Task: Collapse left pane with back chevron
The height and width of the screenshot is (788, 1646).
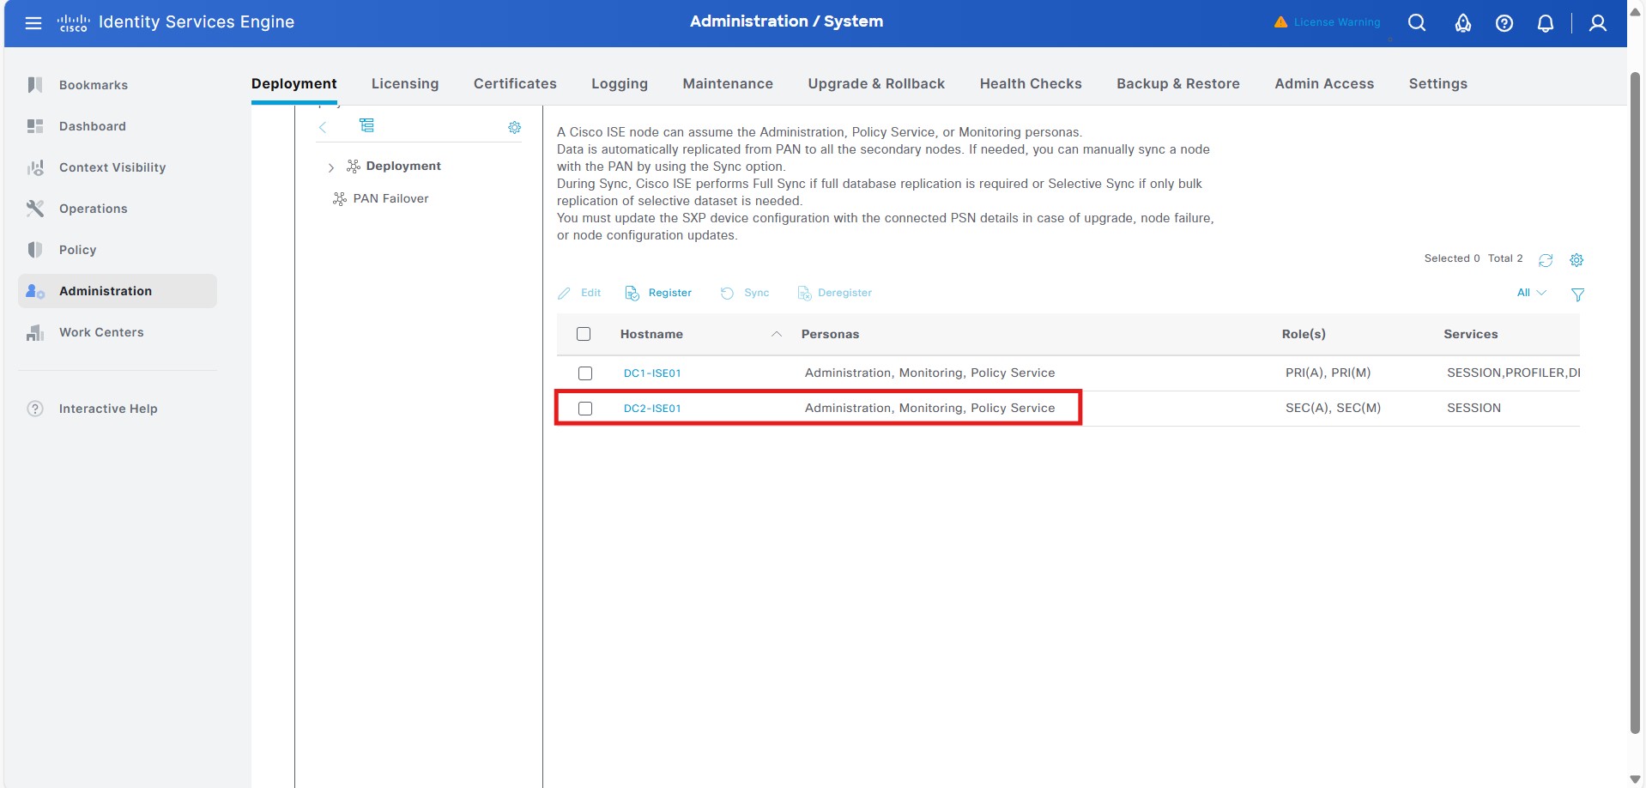Action: (x=323, y=127)
